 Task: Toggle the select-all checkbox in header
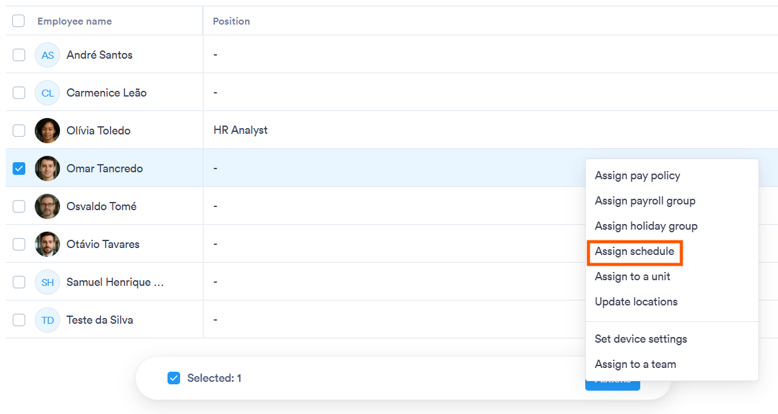pos(19,21)
